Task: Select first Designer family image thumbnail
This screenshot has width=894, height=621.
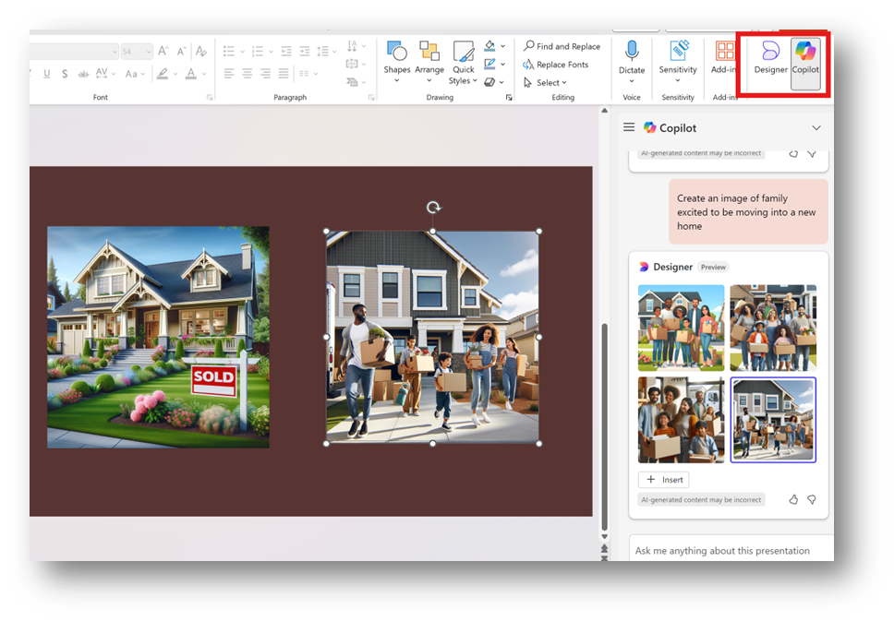Action: pyautogui.click(x=682, y=328)
